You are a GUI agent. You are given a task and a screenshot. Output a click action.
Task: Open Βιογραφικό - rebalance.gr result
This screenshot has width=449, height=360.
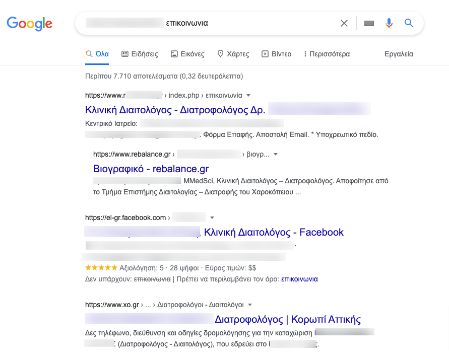pyautogui.click(x=151, y=169)
